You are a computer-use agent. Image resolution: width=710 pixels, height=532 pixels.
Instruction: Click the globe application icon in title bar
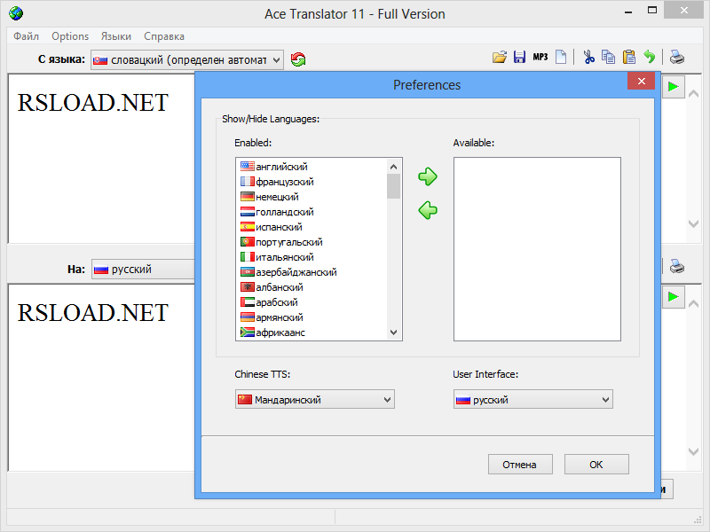point(16,13)
